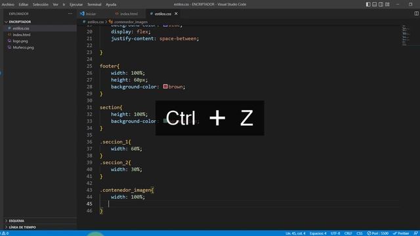Image resolution: width=420 pixels, height=236 pixels.
Task: Click justify-content: space-between line
Action: pos(155,39)
